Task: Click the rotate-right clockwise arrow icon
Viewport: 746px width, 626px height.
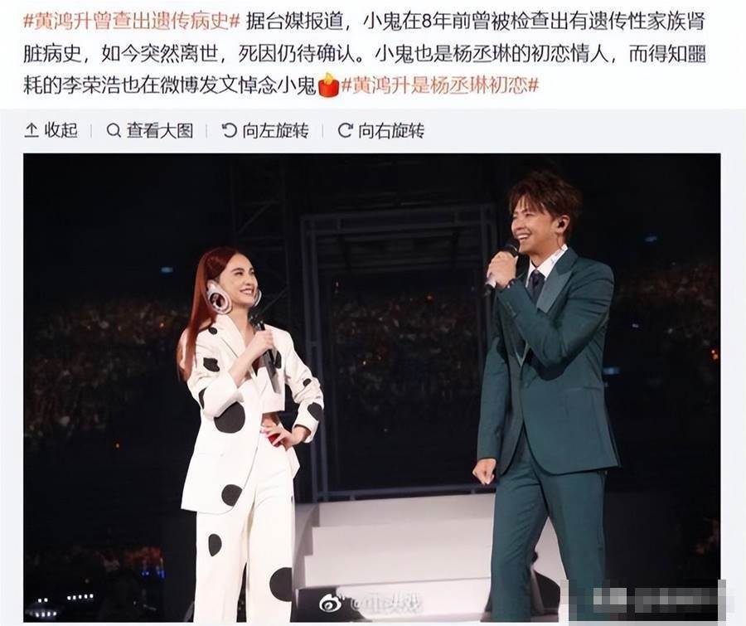Action: point(345,130)
